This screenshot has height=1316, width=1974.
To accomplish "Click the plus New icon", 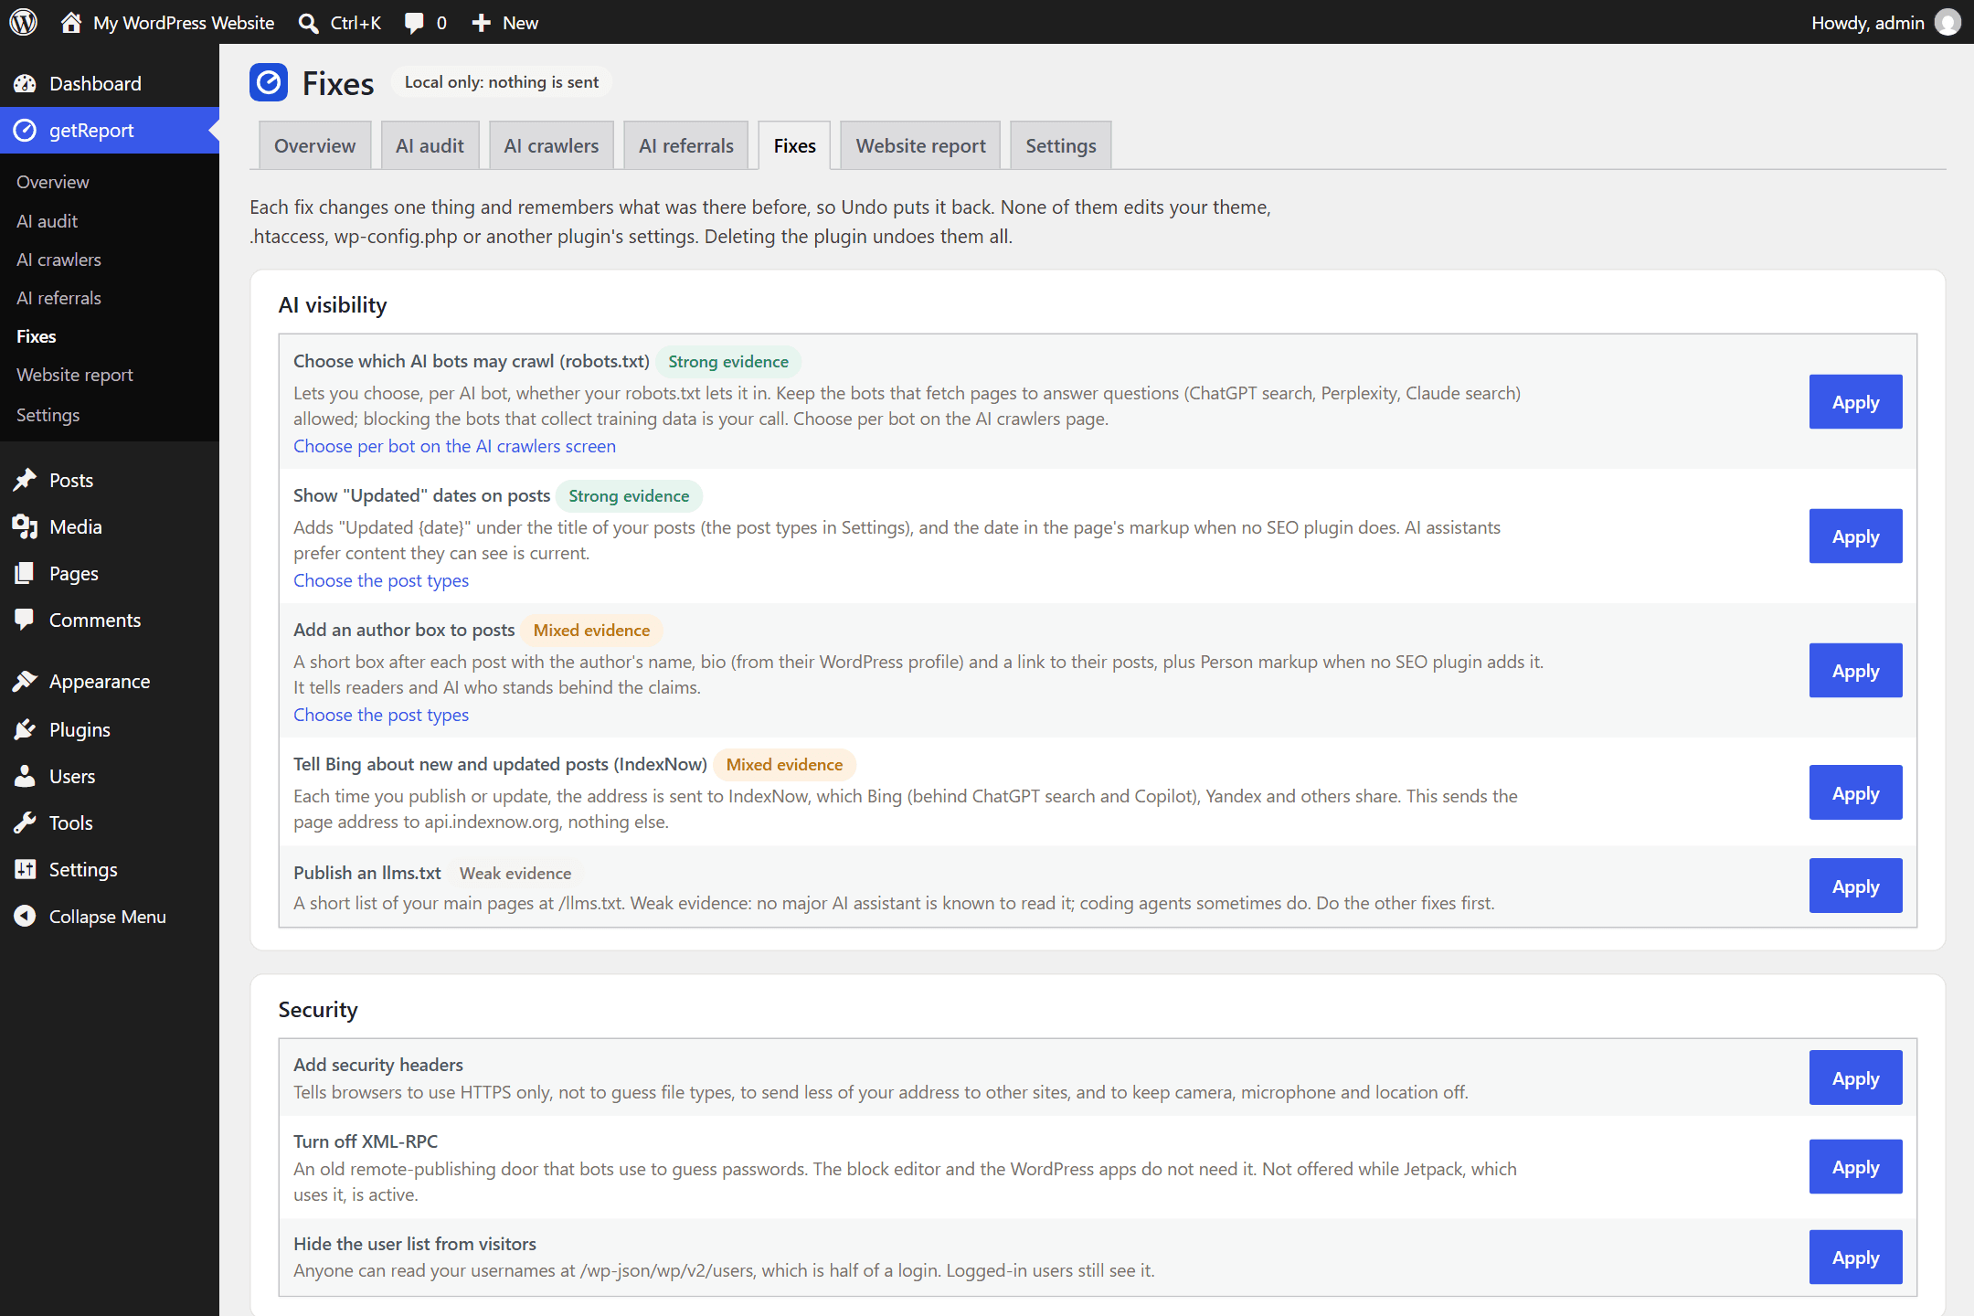I will [482, 23].
